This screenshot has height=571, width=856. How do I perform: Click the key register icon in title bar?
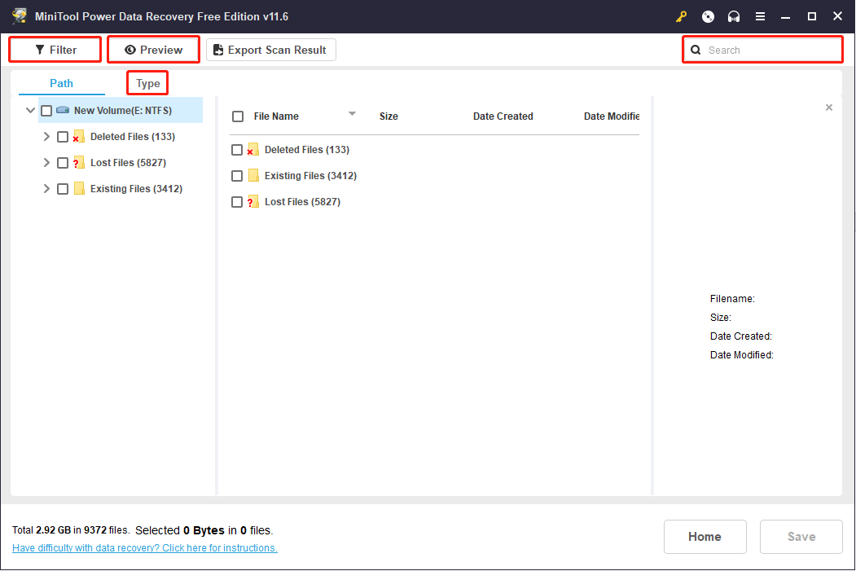point(682,16)
